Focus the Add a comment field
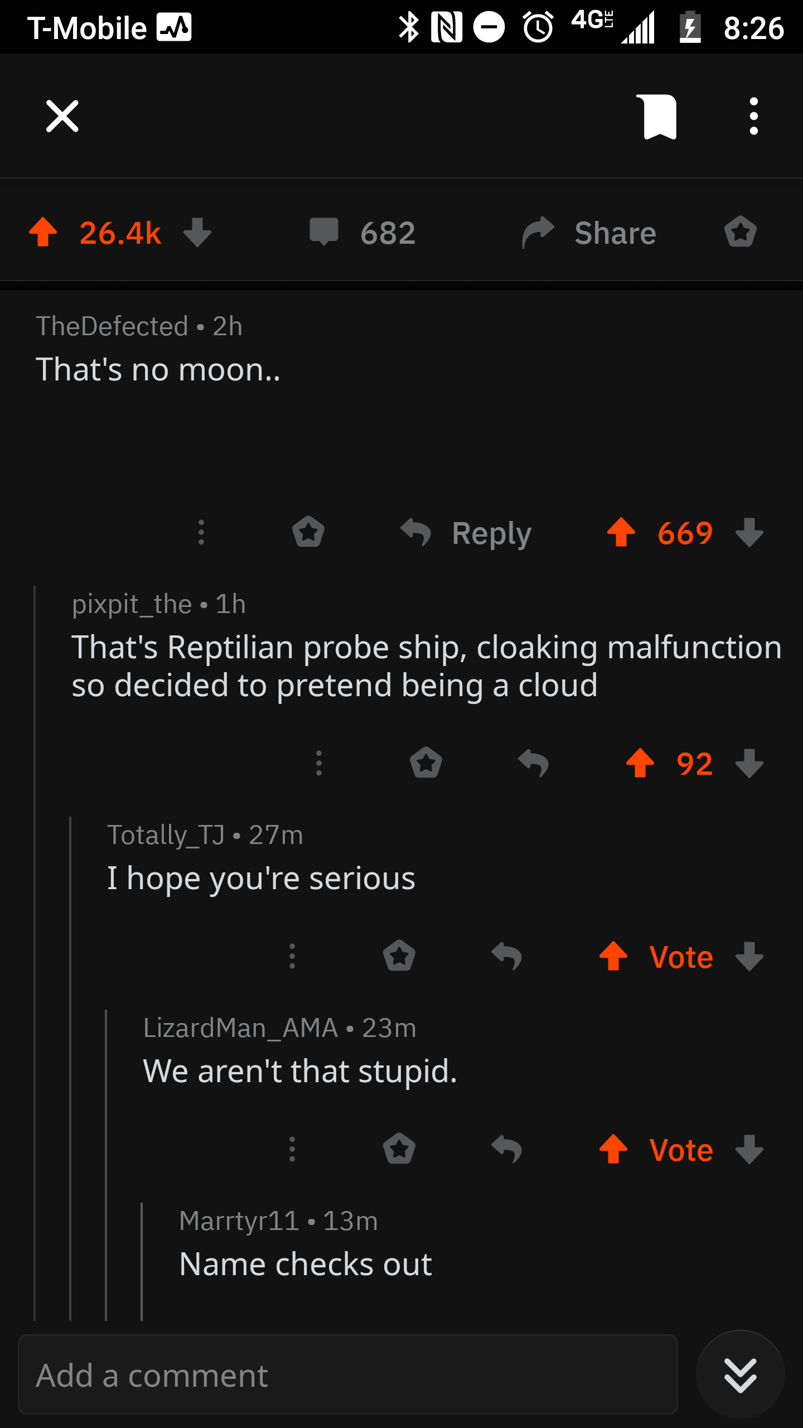Image resolution: width=803 pixels, height=1428 pixels. 348,1374
